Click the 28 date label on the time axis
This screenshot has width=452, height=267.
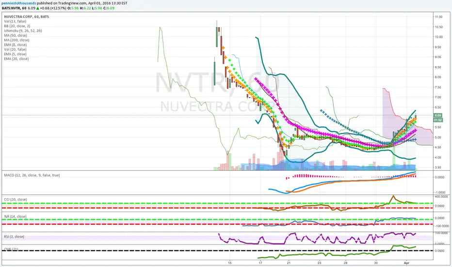[x=345, y=263]
